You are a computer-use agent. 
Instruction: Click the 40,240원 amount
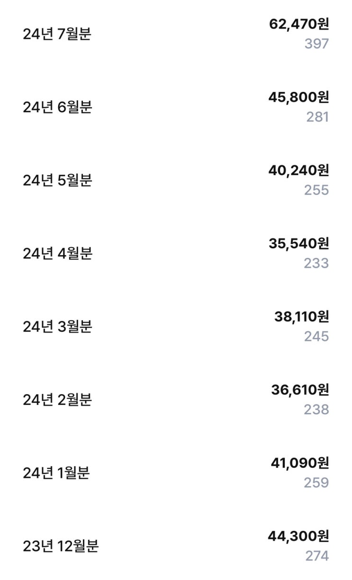299,170
